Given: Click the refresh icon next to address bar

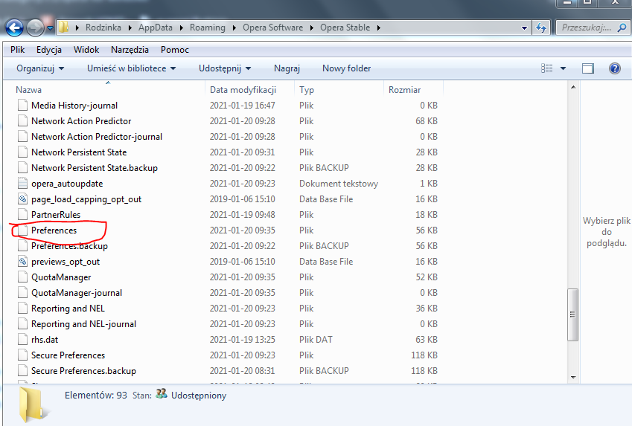Looking at the screenshot, I should 541,28.
